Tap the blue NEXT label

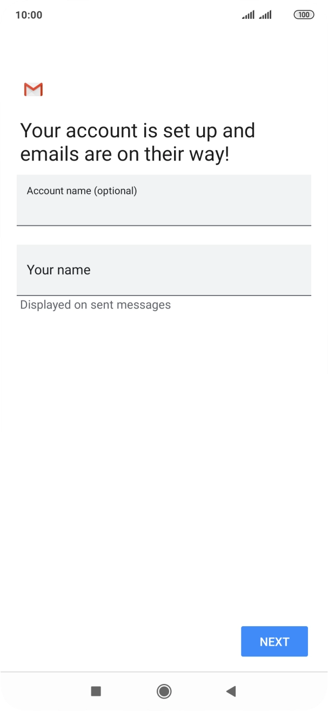tap(274, 641)
